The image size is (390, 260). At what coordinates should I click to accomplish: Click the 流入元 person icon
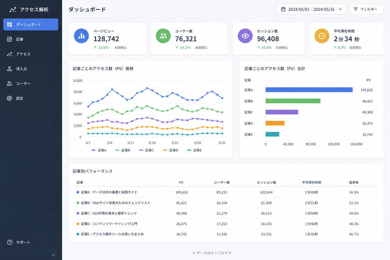click(x=9, y=69)
